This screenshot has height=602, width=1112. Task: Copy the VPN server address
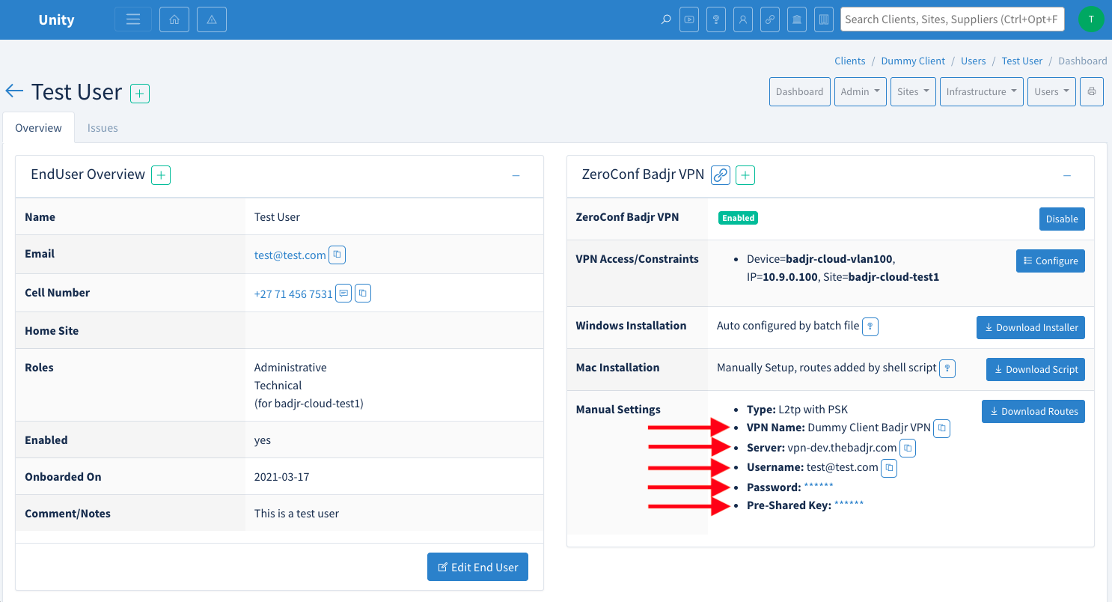pos(907,448)
